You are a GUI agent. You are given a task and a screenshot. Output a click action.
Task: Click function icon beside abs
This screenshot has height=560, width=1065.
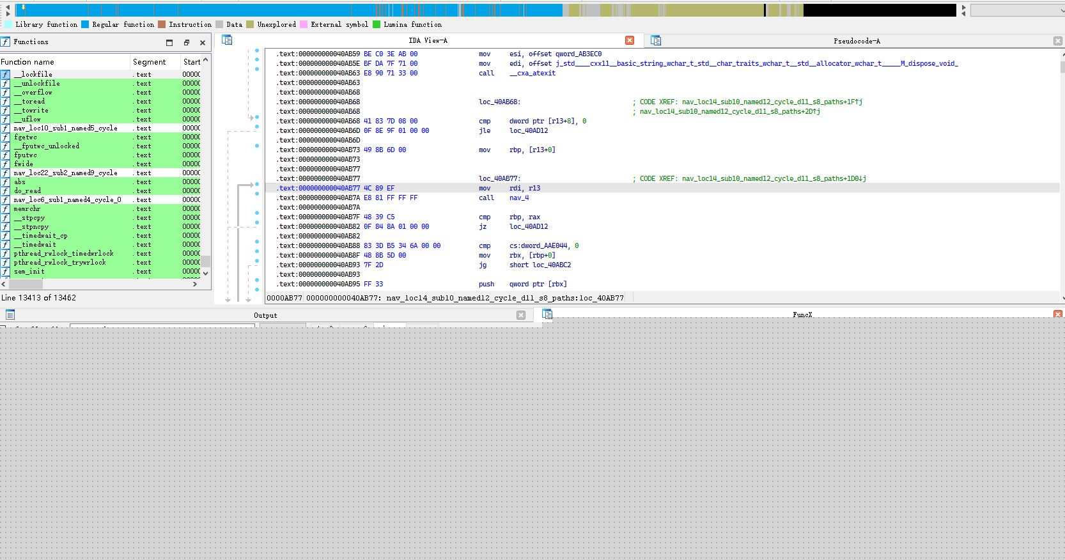(x=5, y=182)
